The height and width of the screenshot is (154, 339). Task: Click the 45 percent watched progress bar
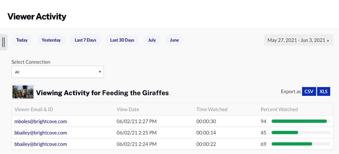click(301, 133)
